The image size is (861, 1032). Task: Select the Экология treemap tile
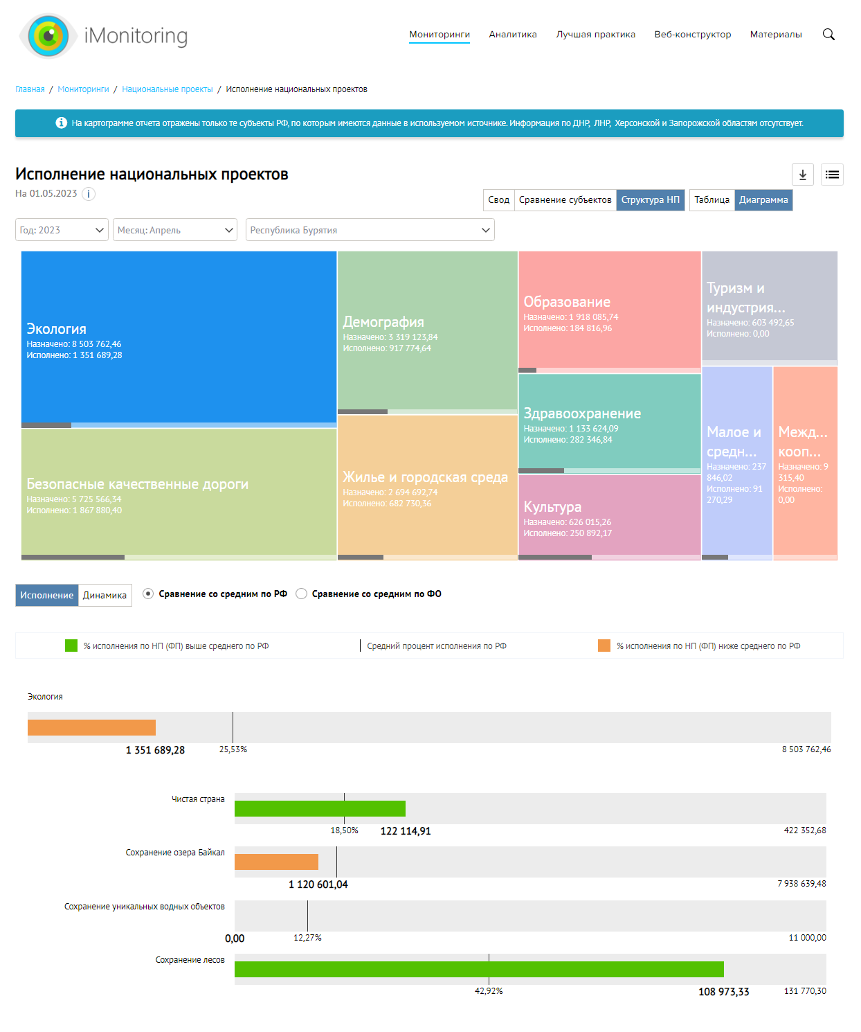[x=179, y=337]
